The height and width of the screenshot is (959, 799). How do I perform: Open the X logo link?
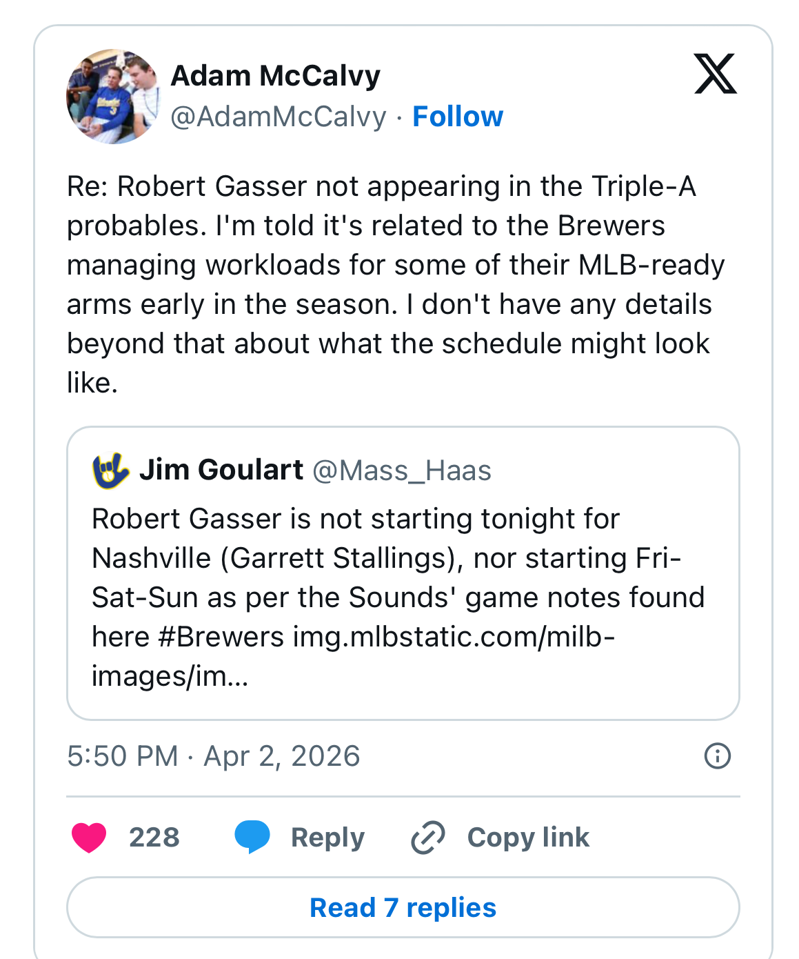[x=715, y=74]
